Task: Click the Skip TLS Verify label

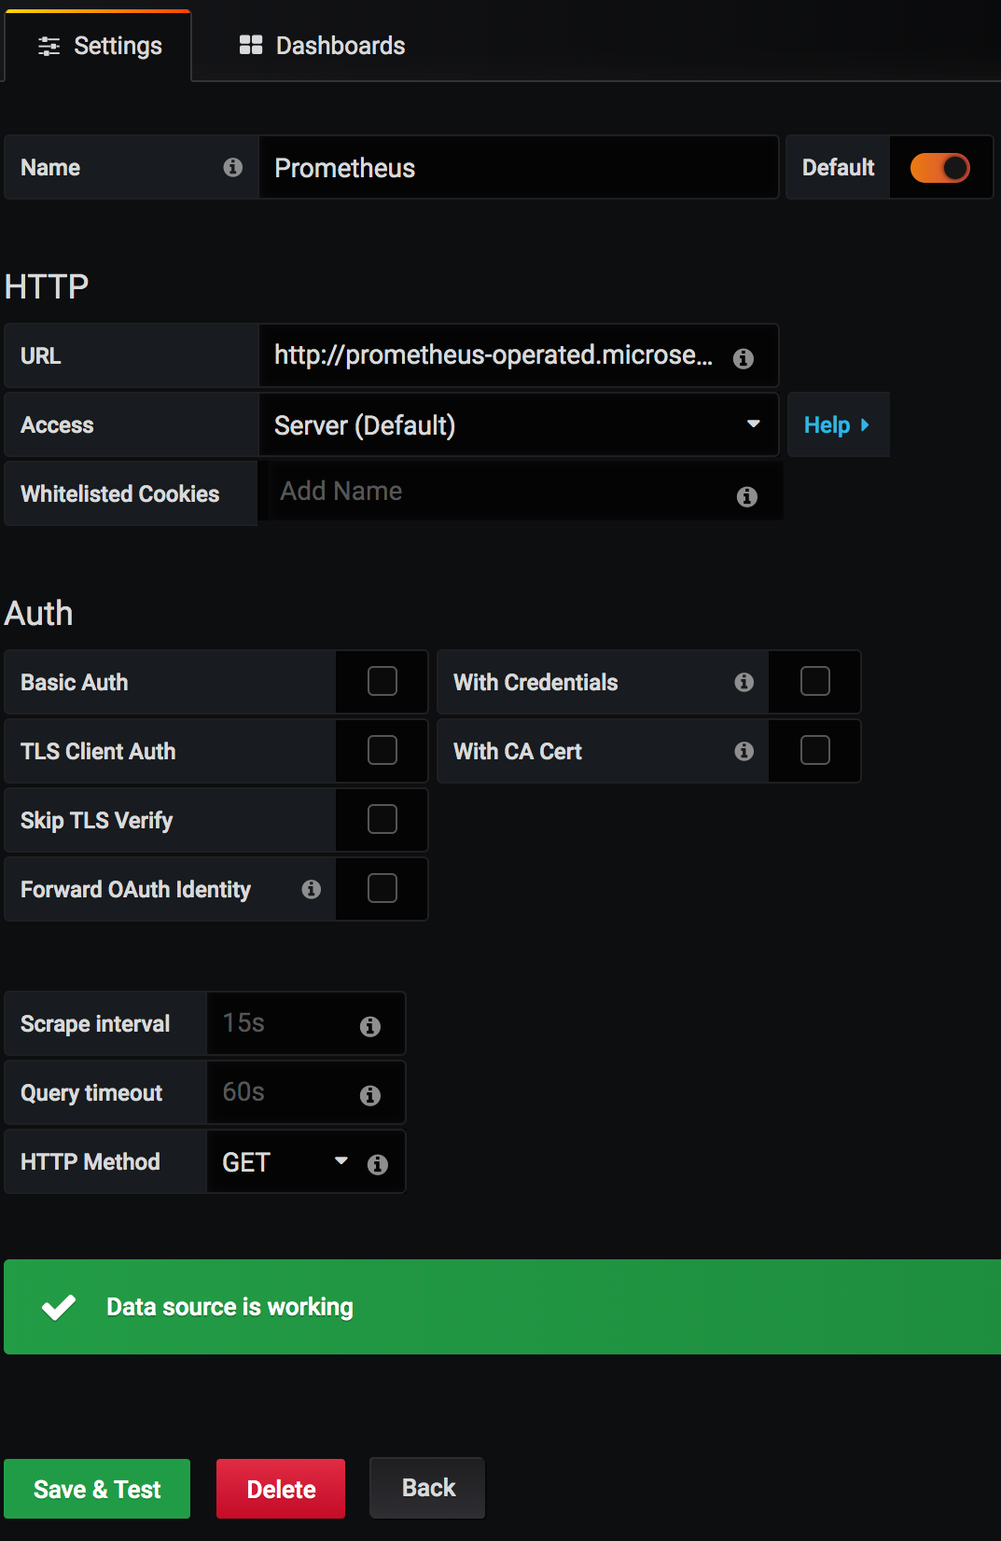Action: (x=96, y=821)
